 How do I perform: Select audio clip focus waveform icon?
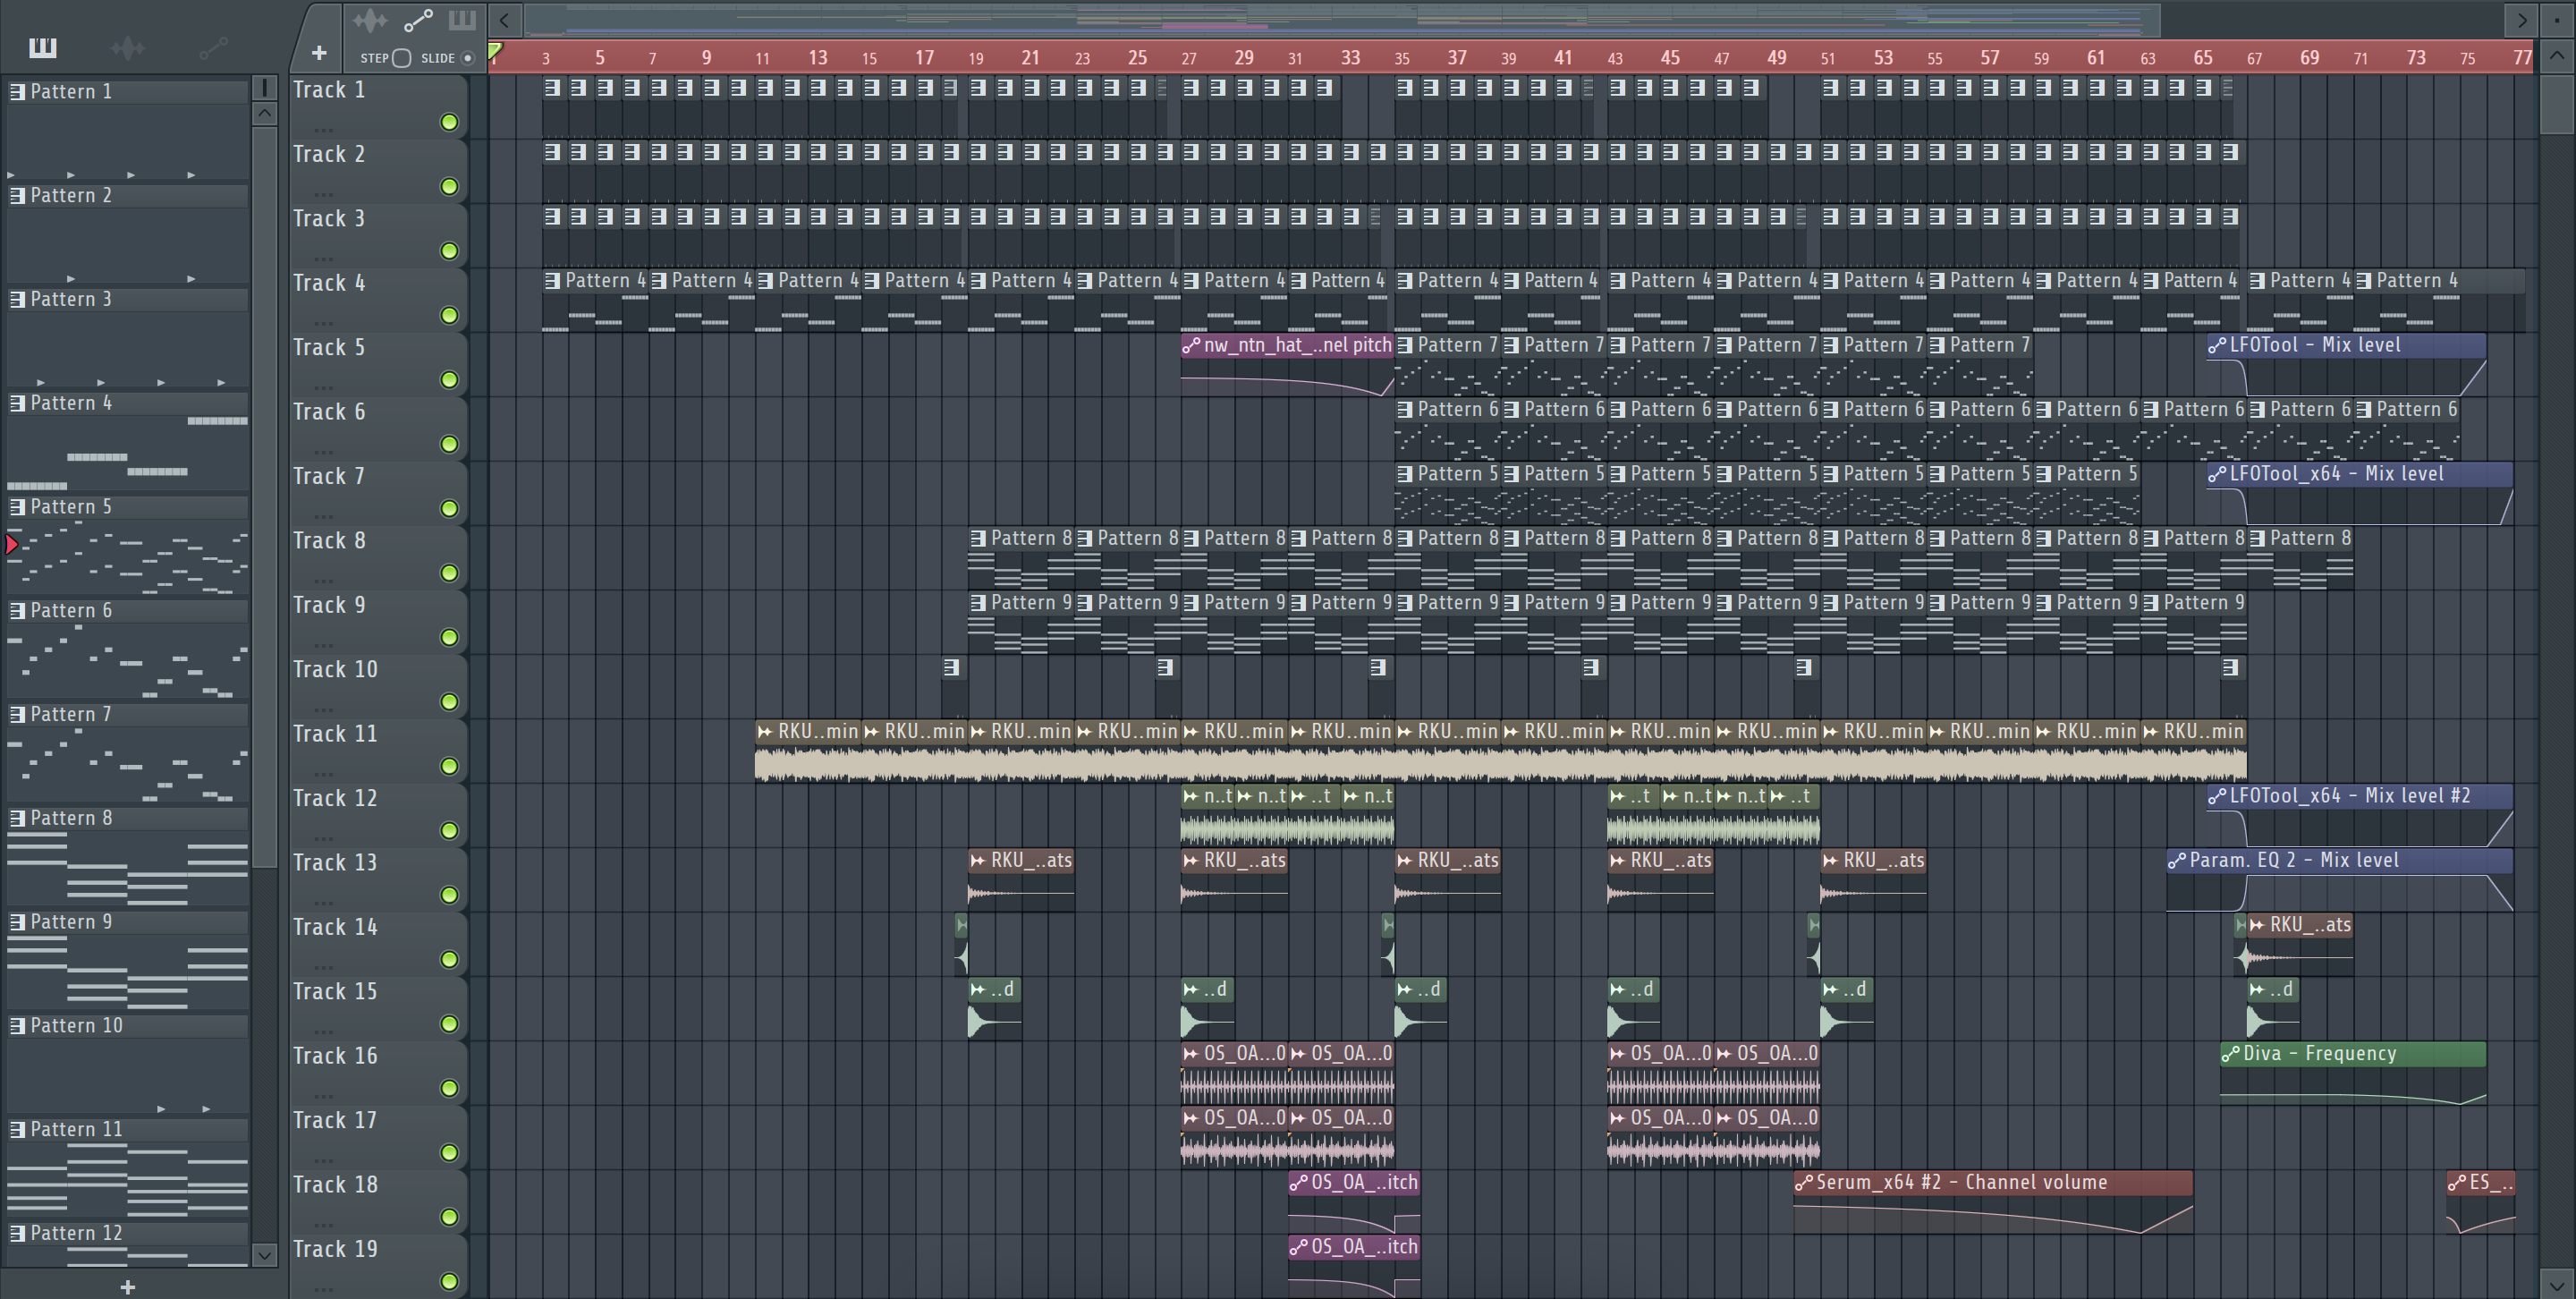(370, 20)
